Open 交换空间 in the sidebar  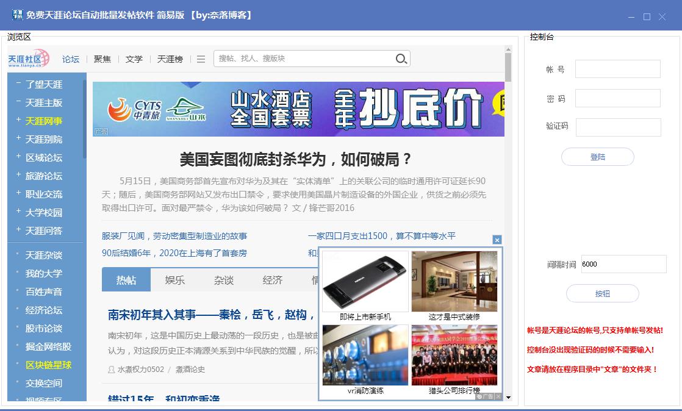point(44,383)
